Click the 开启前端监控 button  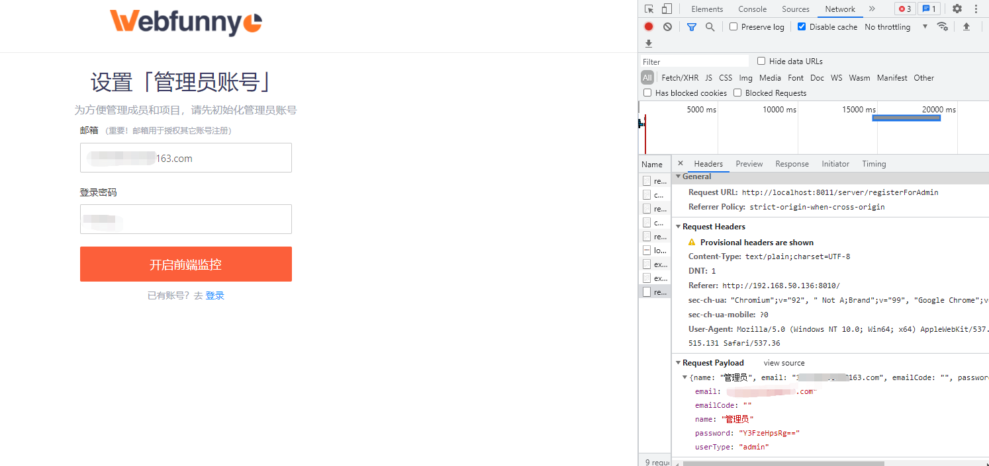click(x=186, y=264)
